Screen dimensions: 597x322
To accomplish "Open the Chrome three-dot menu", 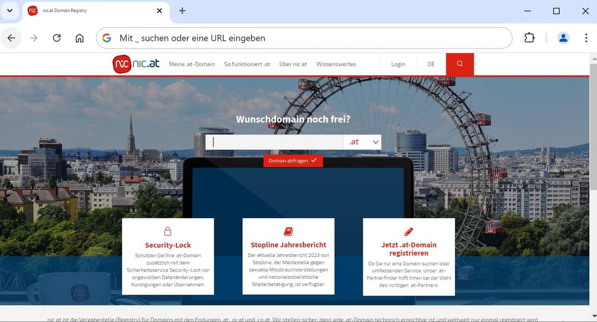I will tap(585, 38).
